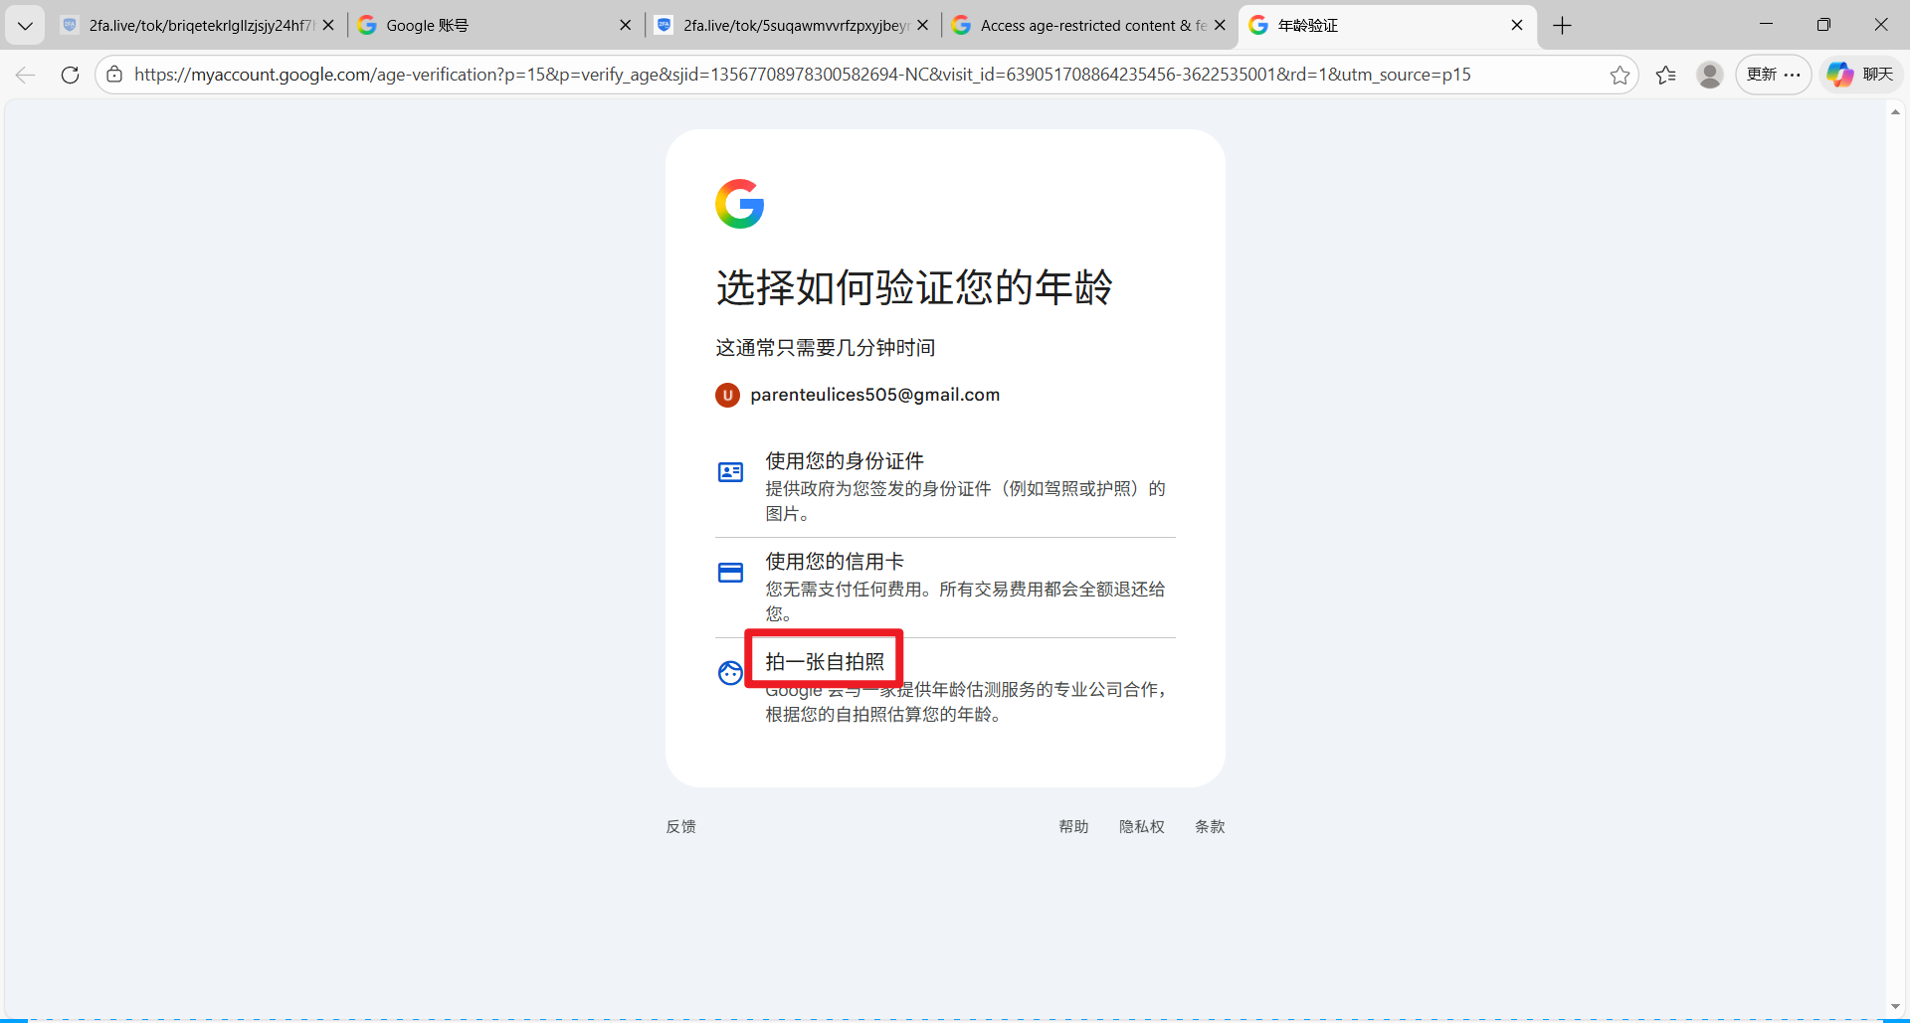Open the browser profile avatar icon

pyautogui.click(x=1710, y=75)
